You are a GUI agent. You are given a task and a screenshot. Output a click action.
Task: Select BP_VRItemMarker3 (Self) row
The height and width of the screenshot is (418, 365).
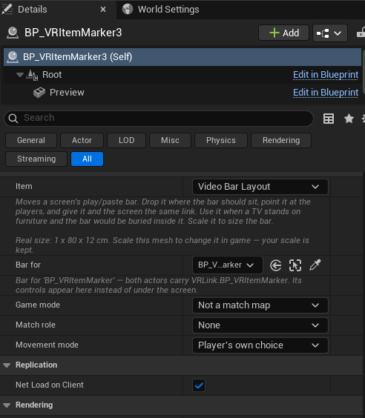point(182,57)
